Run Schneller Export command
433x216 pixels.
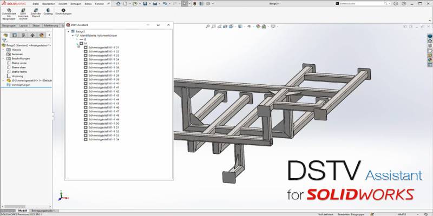(36, 12)
